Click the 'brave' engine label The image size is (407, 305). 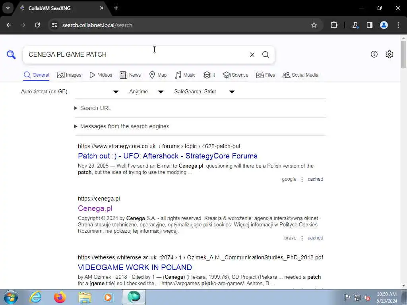coord(290,238)
